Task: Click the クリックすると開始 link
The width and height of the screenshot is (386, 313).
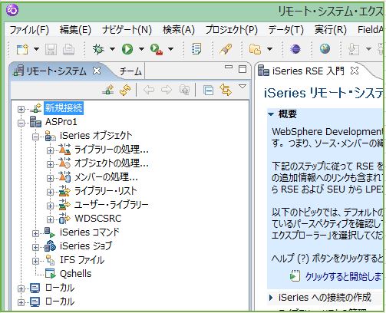Action: pyautogui.click(x=343, y=277)
